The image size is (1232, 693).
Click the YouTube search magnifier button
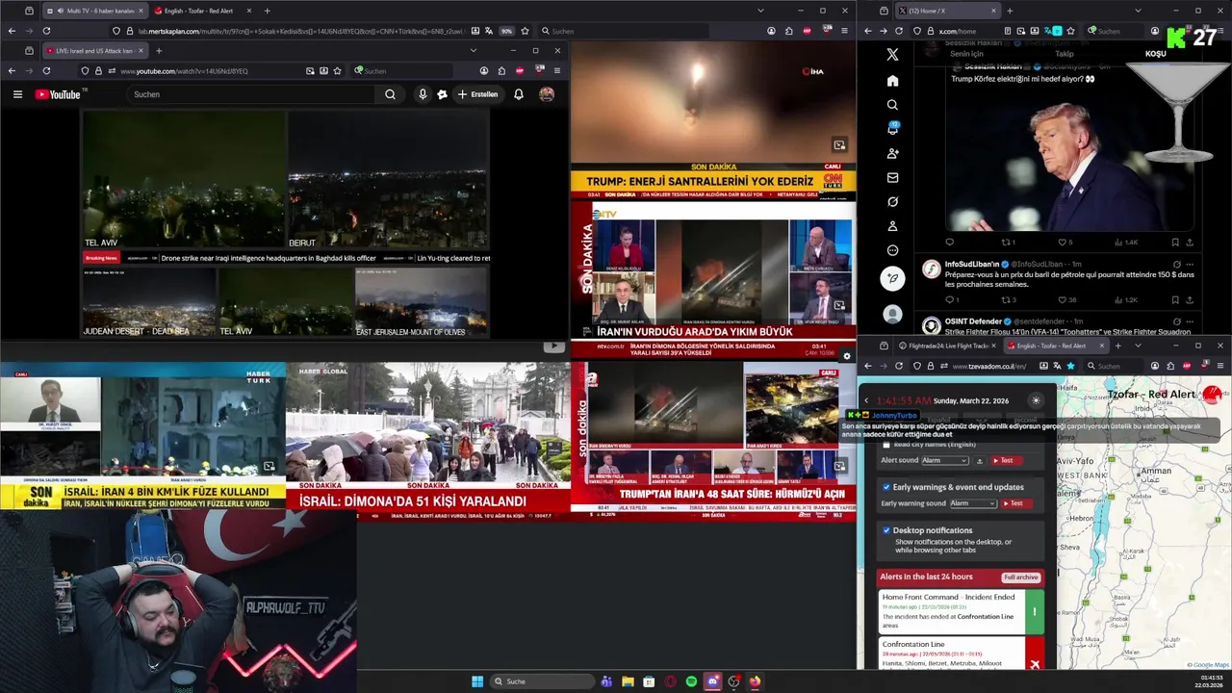point(390,94)
